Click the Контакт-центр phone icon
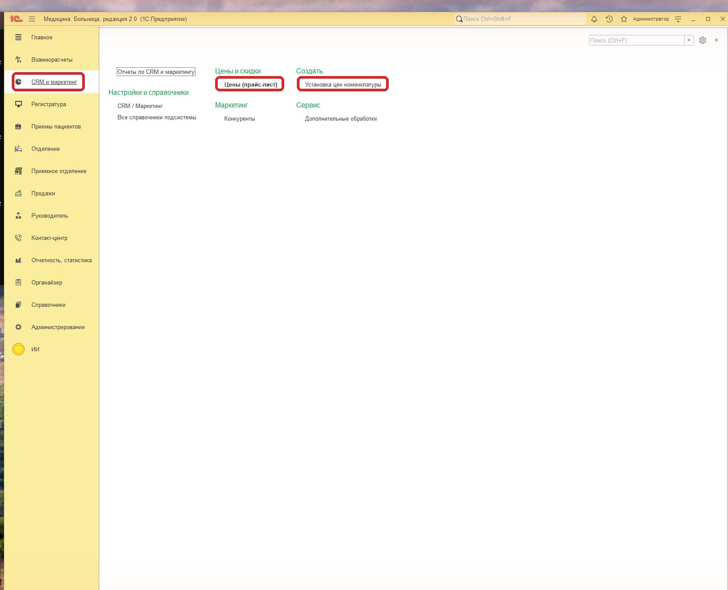The width and height of the screenshot is (728, 590). pos(18,238)
